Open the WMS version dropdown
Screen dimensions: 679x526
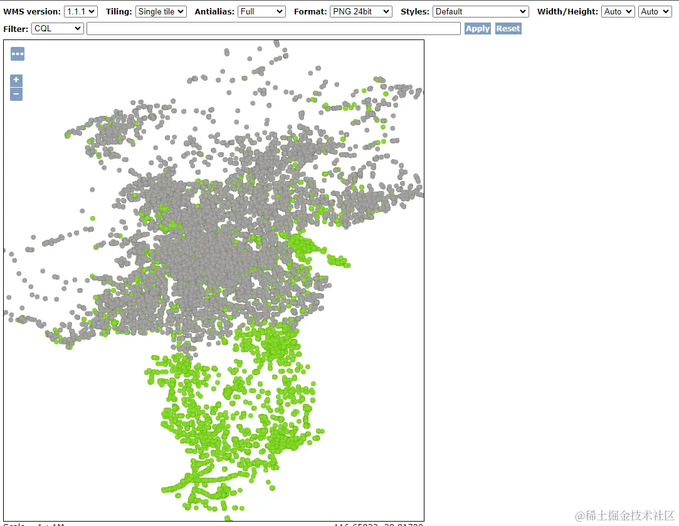pyautogui.click(x=80, y=12)
